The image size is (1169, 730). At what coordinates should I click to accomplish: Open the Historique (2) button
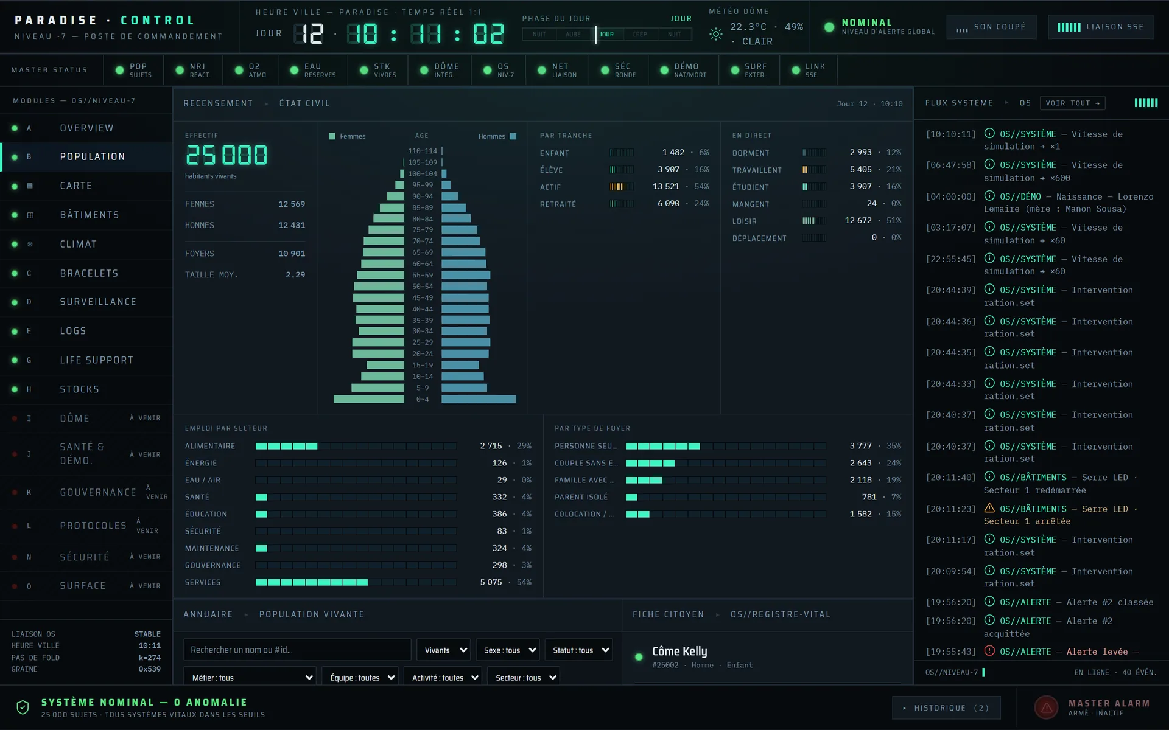pyautogui.click(x=946, y=707)
